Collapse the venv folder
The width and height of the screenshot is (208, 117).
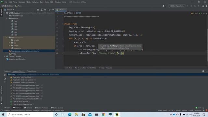[x=7, y=37]
